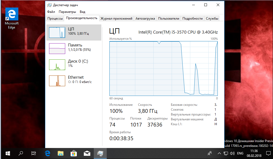The width and height of the screenshot is (273, 159).
Task: Select the Память mini graph thumbnail
Action: click(57, 49)
